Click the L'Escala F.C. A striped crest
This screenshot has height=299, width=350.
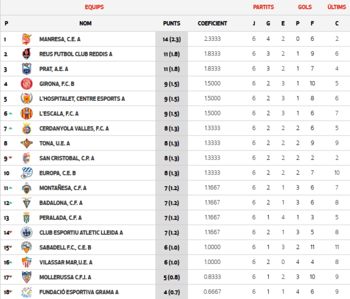pyautogui.click(x=27, y=114)
